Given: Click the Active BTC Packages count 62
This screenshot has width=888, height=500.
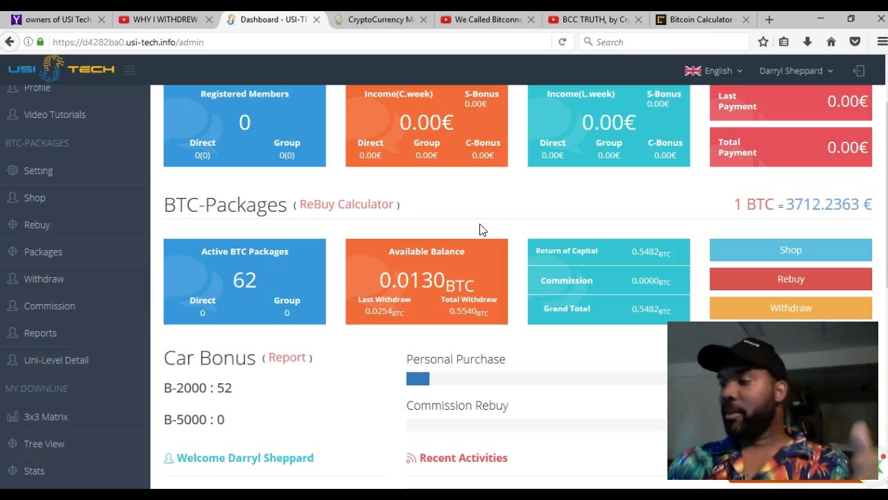Looking at the screenshot, I should click(245, 280).
